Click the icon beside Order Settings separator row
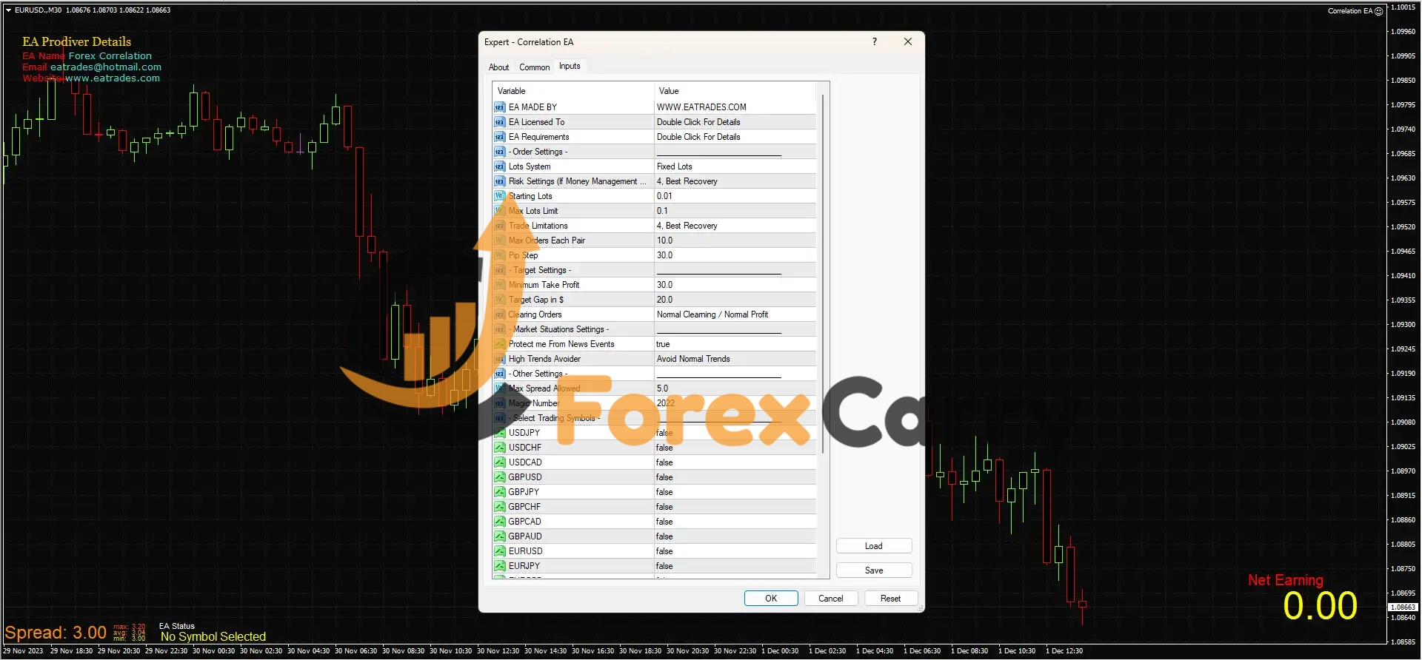Viewport: 1422px width, 660px height. [x=499, y=152]
